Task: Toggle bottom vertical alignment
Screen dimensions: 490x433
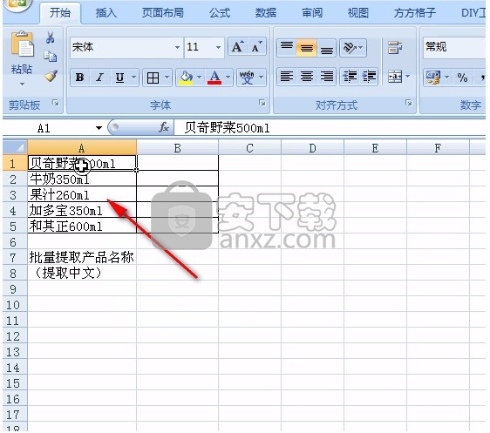Action: pyautogui.click(x=326, y=47)
